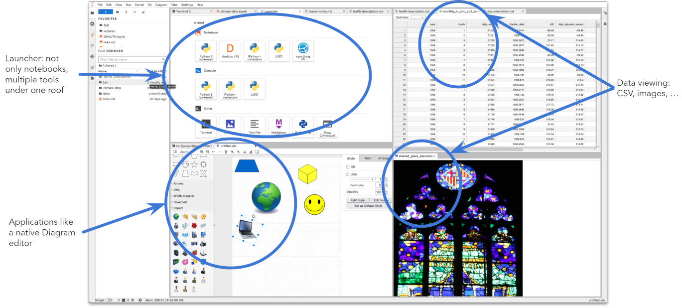
Task: Click the Set as Default Style button
Action: [x=368, y=205]
